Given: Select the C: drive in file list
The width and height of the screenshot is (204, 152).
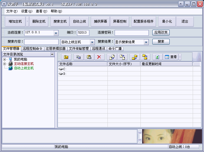Looking at the screenshot, I should click(x=65, y=69).
